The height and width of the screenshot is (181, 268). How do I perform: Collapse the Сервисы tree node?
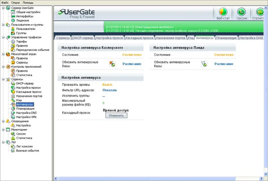[3, 79]
